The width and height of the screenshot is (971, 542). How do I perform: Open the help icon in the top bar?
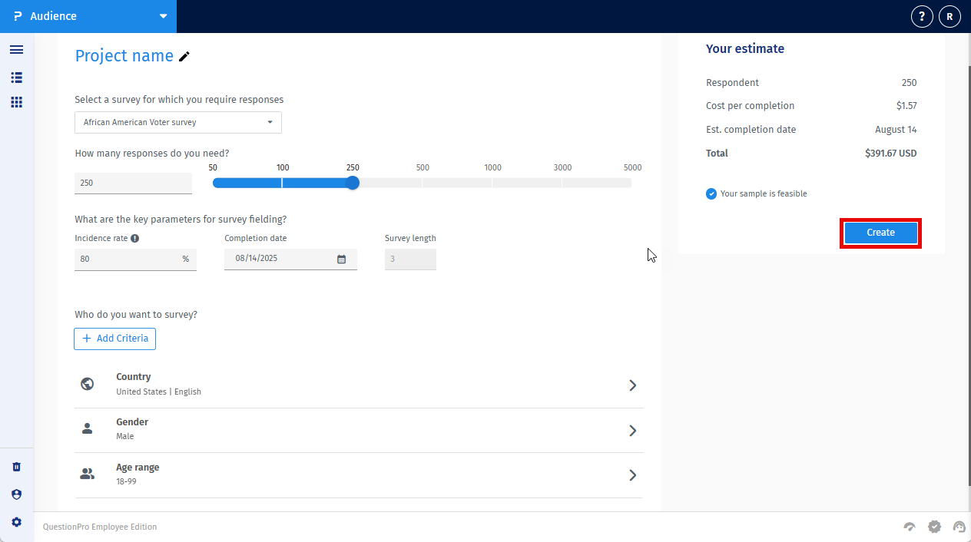[922, 16]
